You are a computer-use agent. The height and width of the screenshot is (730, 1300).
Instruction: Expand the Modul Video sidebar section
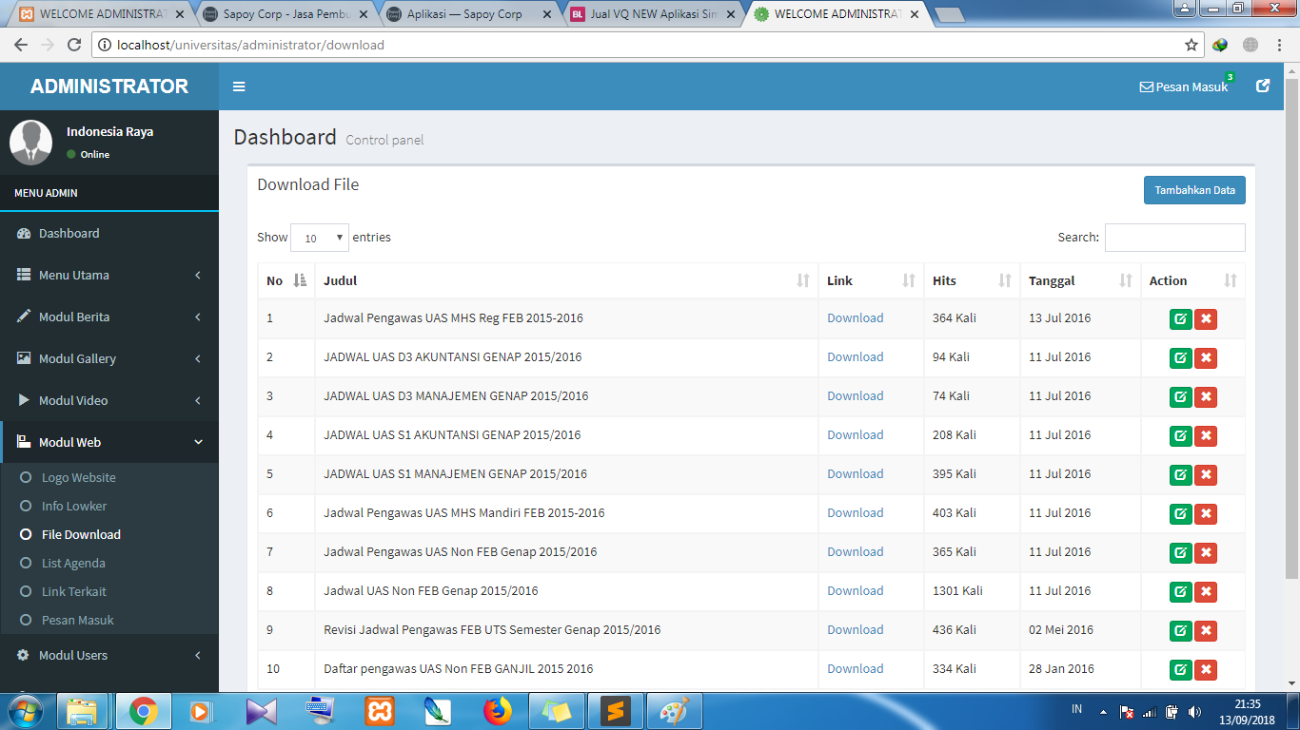tap(109, 400)
